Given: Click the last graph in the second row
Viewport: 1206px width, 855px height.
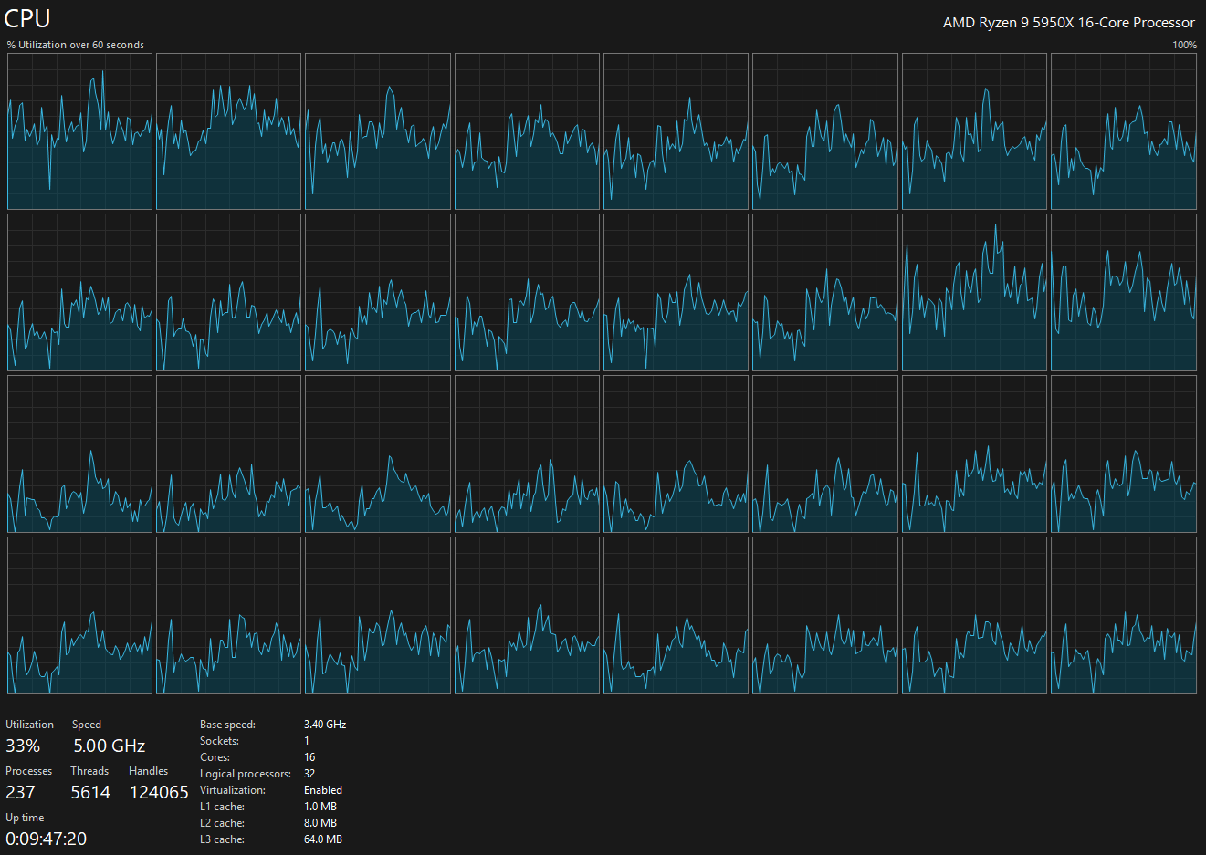Looking at the screenshot, I should tap(1123, 292).
